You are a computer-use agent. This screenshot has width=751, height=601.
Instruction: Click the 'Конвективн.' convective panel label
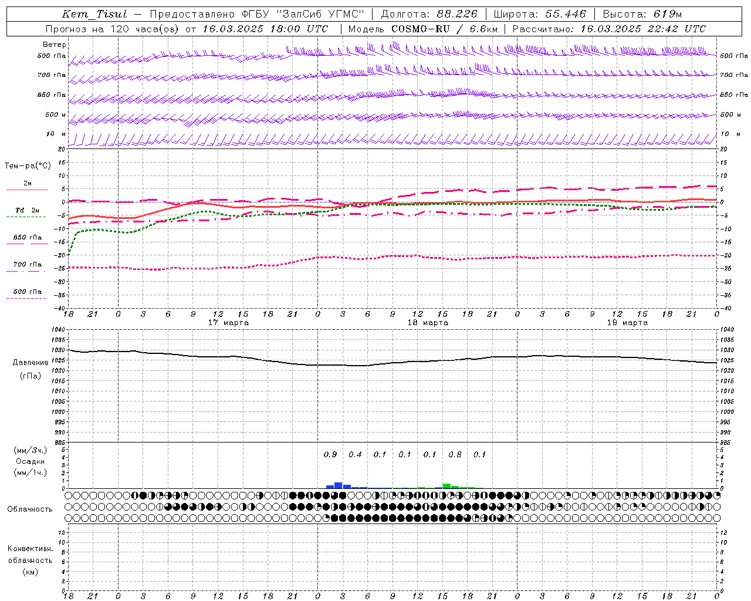tap(30, 549)
